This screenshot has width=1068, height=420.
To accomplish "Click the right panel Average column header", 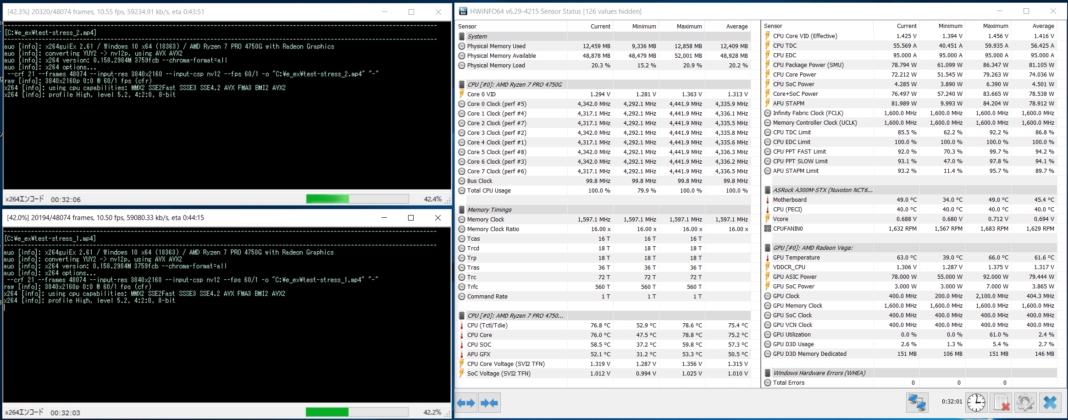I will tap(1034, 26).
